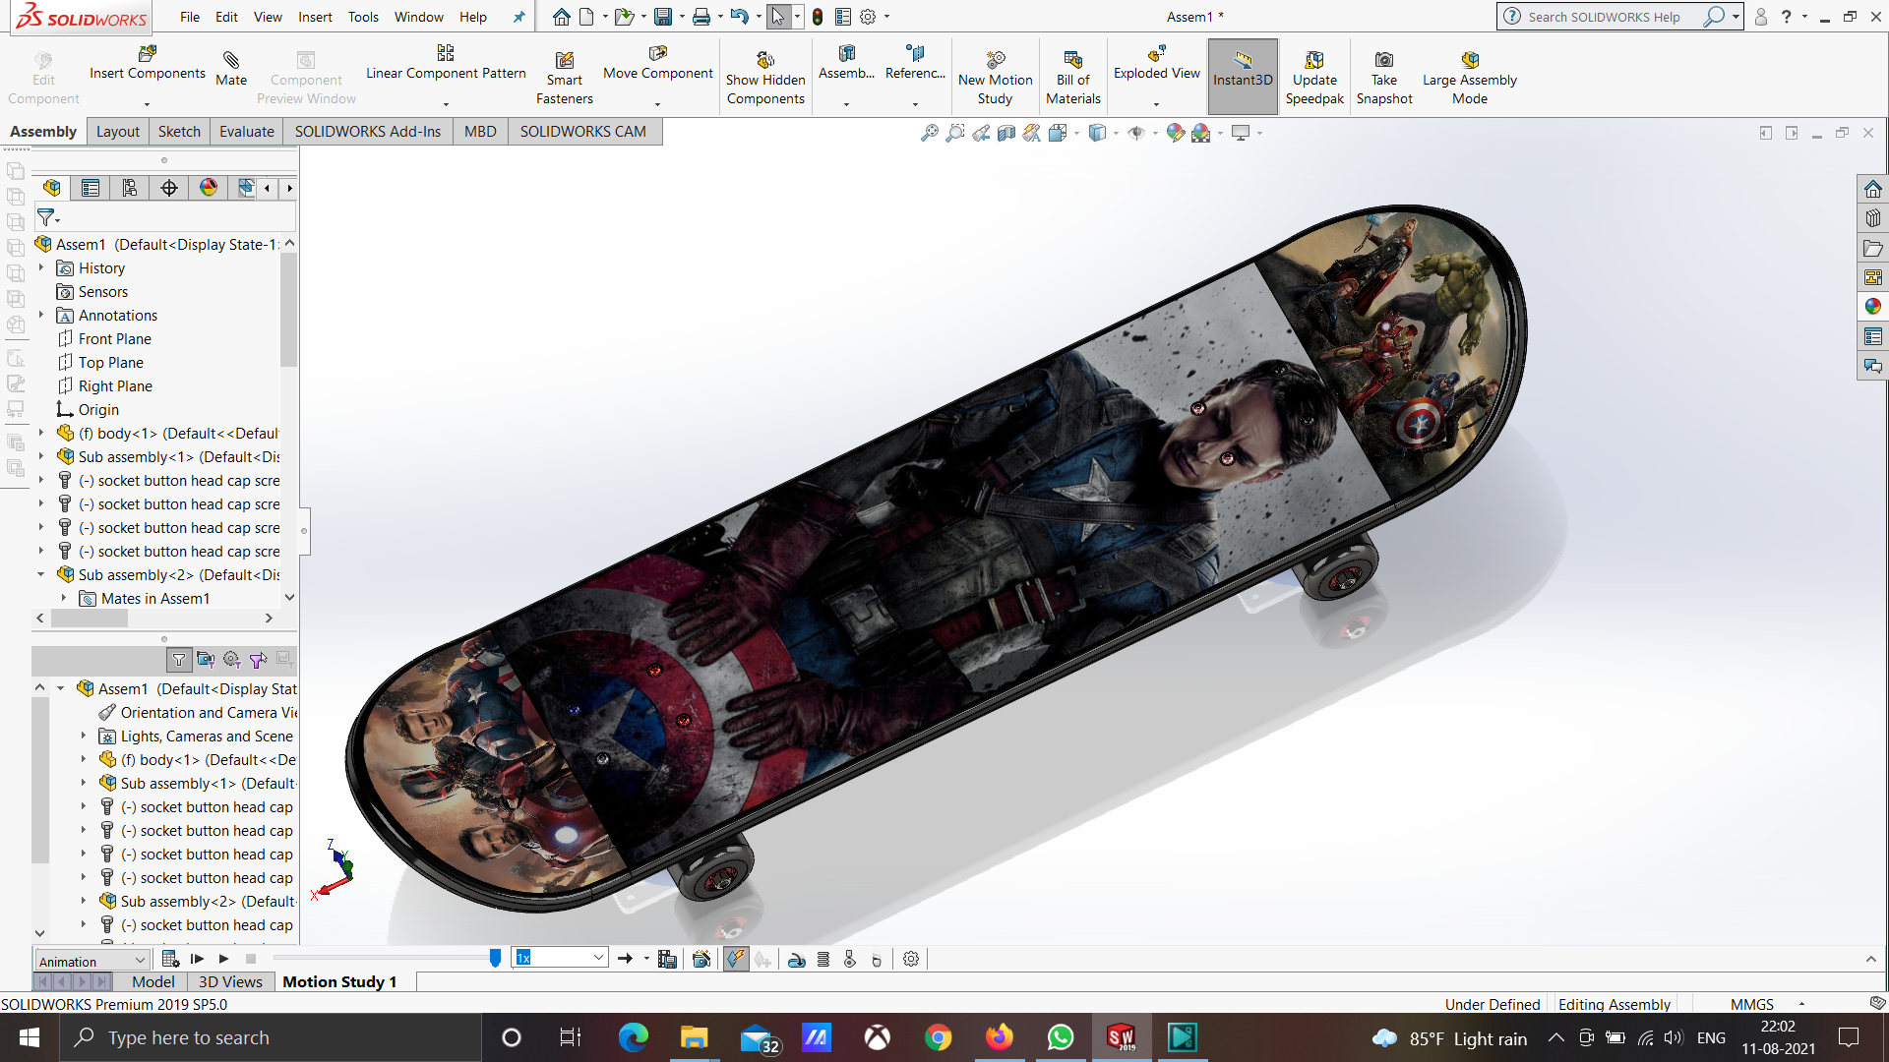This screenshot has width=1889, height=1062.
Task: Select the Mate tool
Action: 231,68
